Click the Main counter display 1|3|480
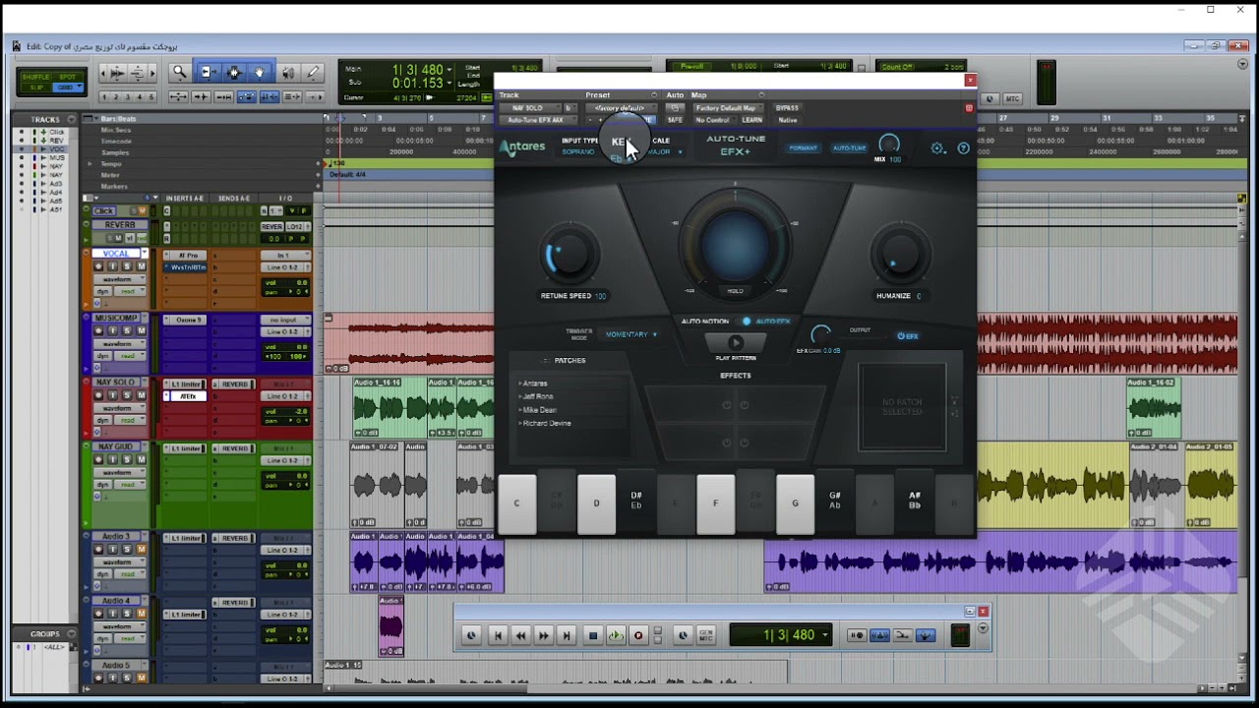1259x708 pixels. coord(417,70)
